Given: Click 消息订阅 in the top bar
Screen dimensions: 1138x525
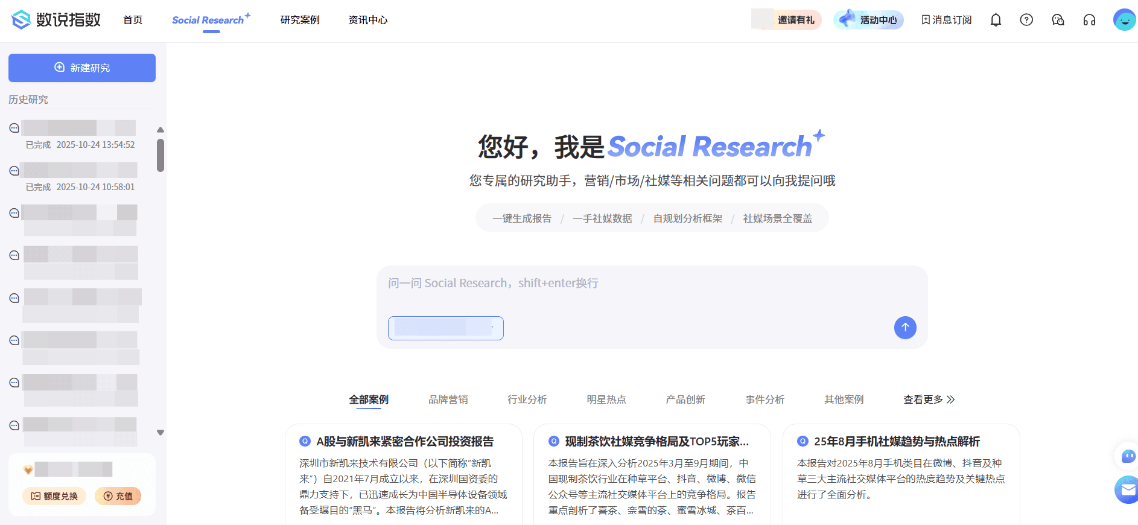Looking at the screenshot, I should pyautogui.click(x=947, y=20).
